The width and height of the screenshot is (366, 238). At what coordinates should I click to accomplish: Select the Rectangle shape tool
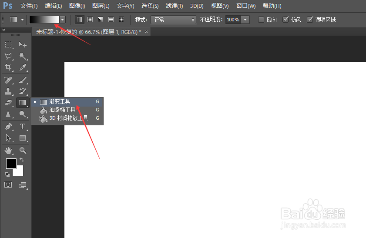click(23, 138)
